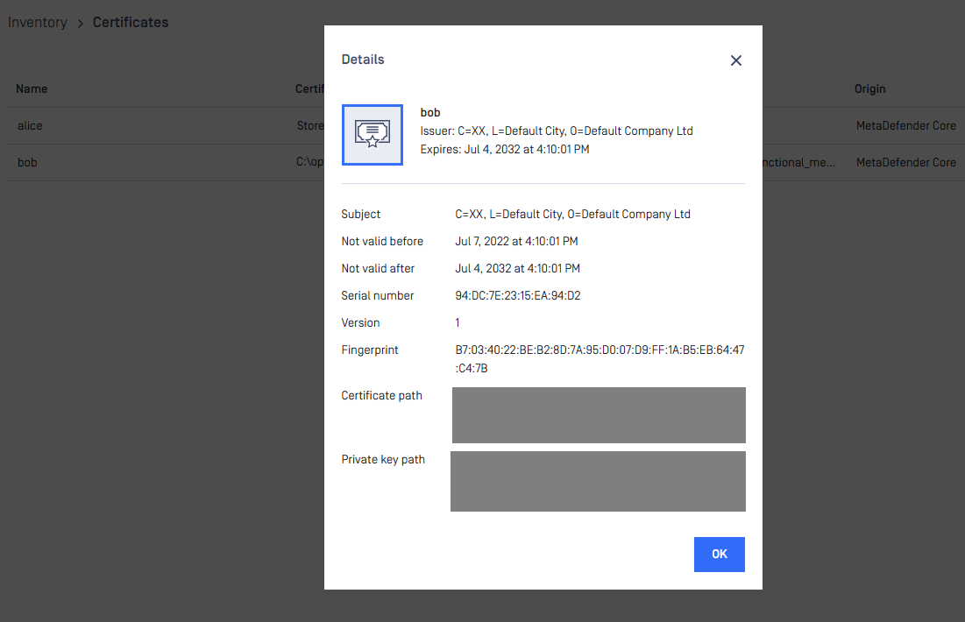Go to the Inventory breadcrumb link
Viewport: 965px width, 622px height.
(x=38, y=23)
